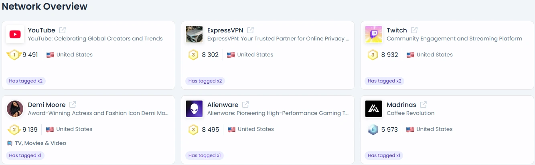Click the Twitch logo thumbnail
Screen dimensions: 535x165
[374, 34]
